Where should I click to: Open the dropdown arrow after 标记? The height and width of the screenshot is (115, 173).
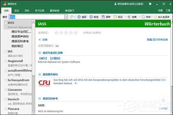[x=126, y=17]
